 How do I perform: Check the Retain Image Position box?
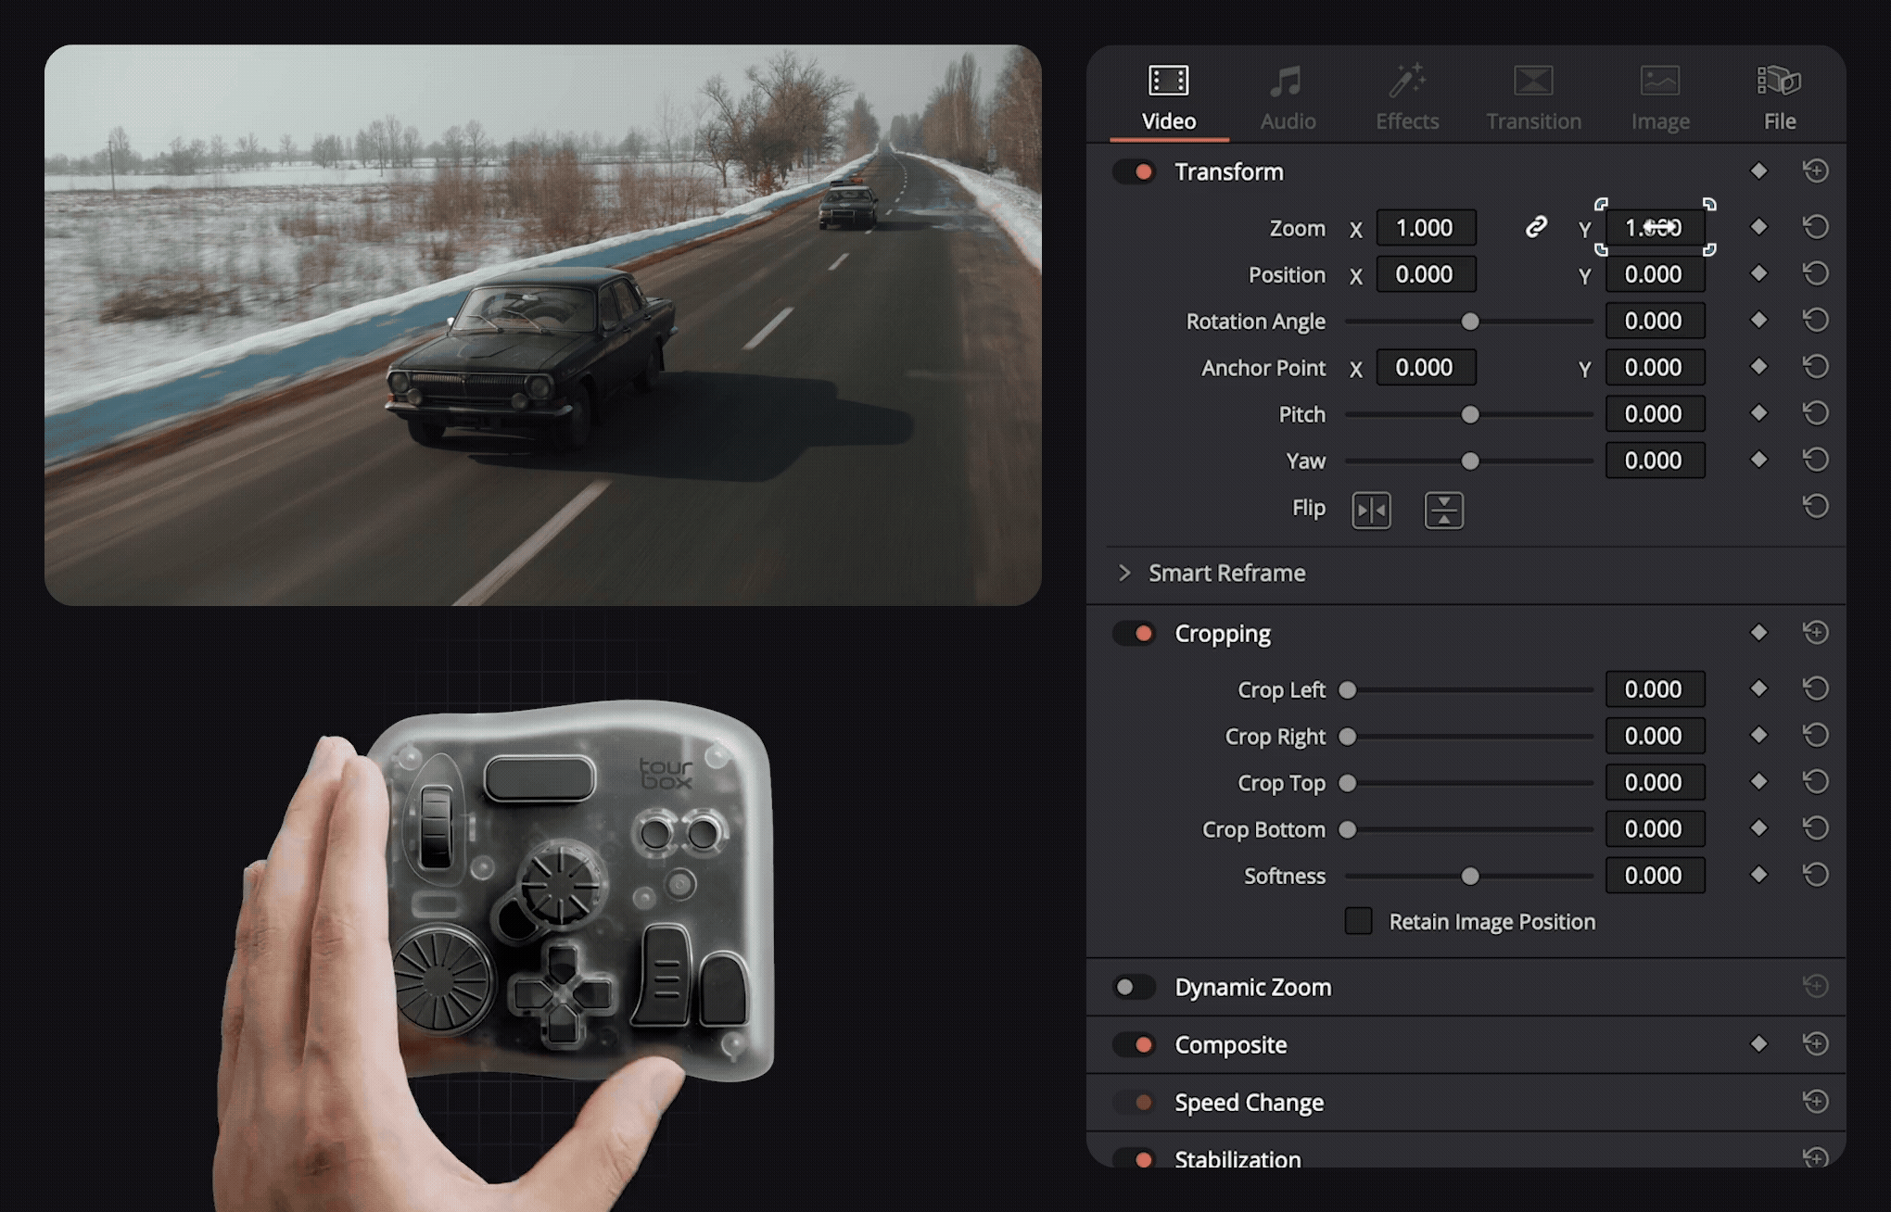point(1359,921)
